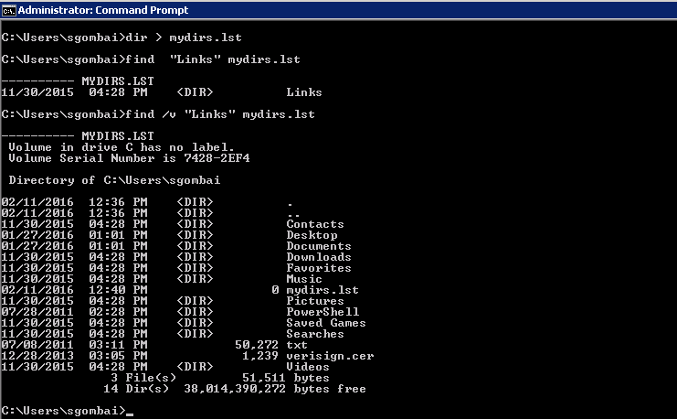Select the Volume Serial Number 7428-2EF4 line
The height and width of the screenshot is (419, 677).
129,158
